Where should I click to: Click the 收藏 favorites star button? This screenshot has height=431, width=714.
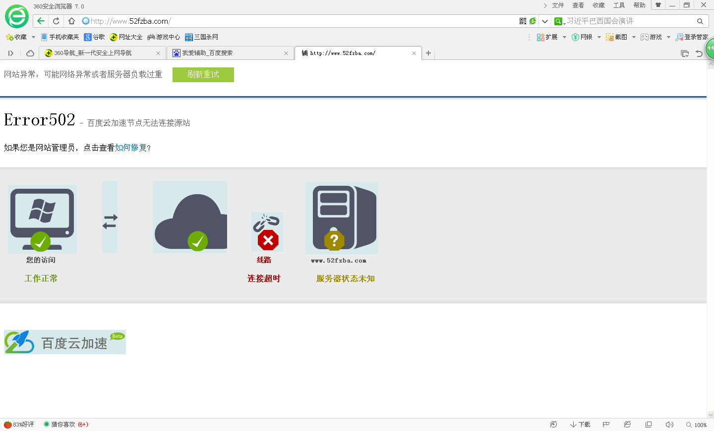coord(16,37)
